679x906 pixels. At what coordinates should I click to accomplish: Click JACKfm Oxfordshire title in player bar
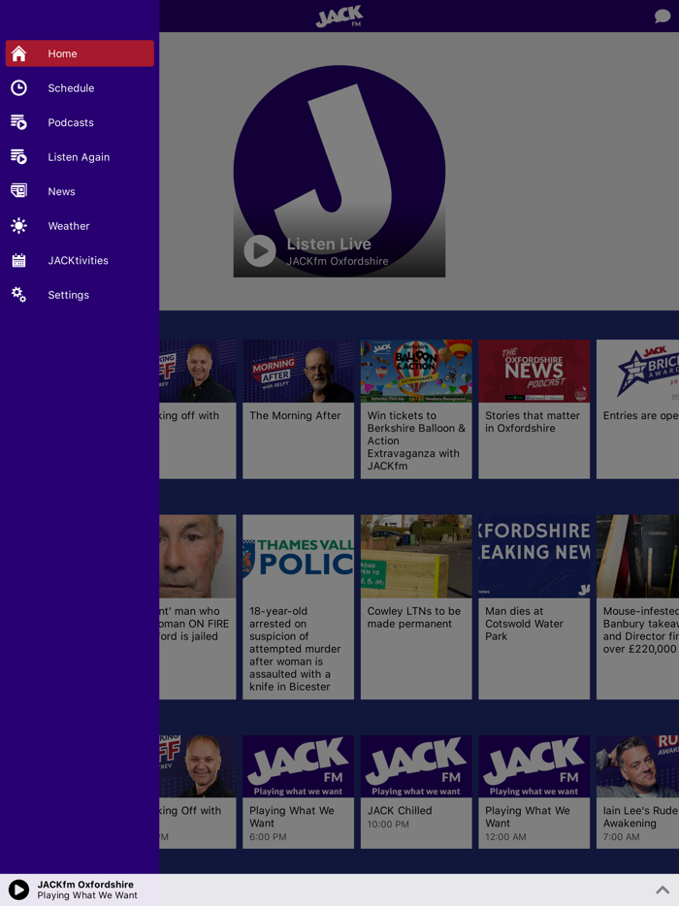click(x=85, y=884)
